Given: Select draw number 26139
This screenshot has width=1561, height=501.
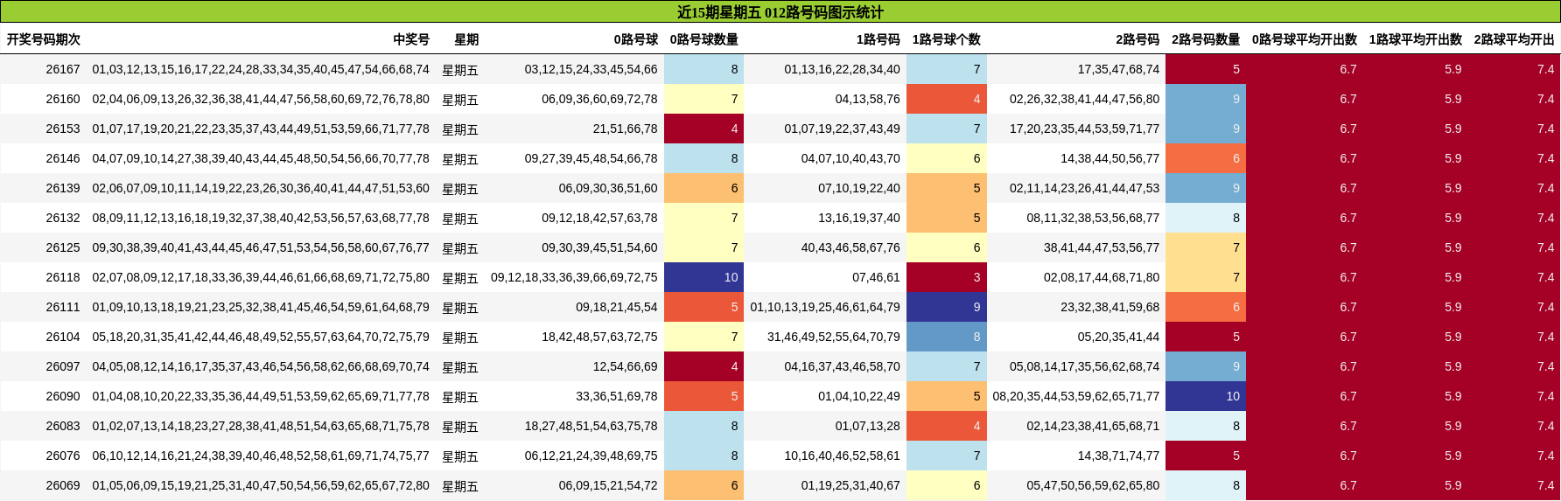Looking at the screenshot, I should [x=63, y=188].
